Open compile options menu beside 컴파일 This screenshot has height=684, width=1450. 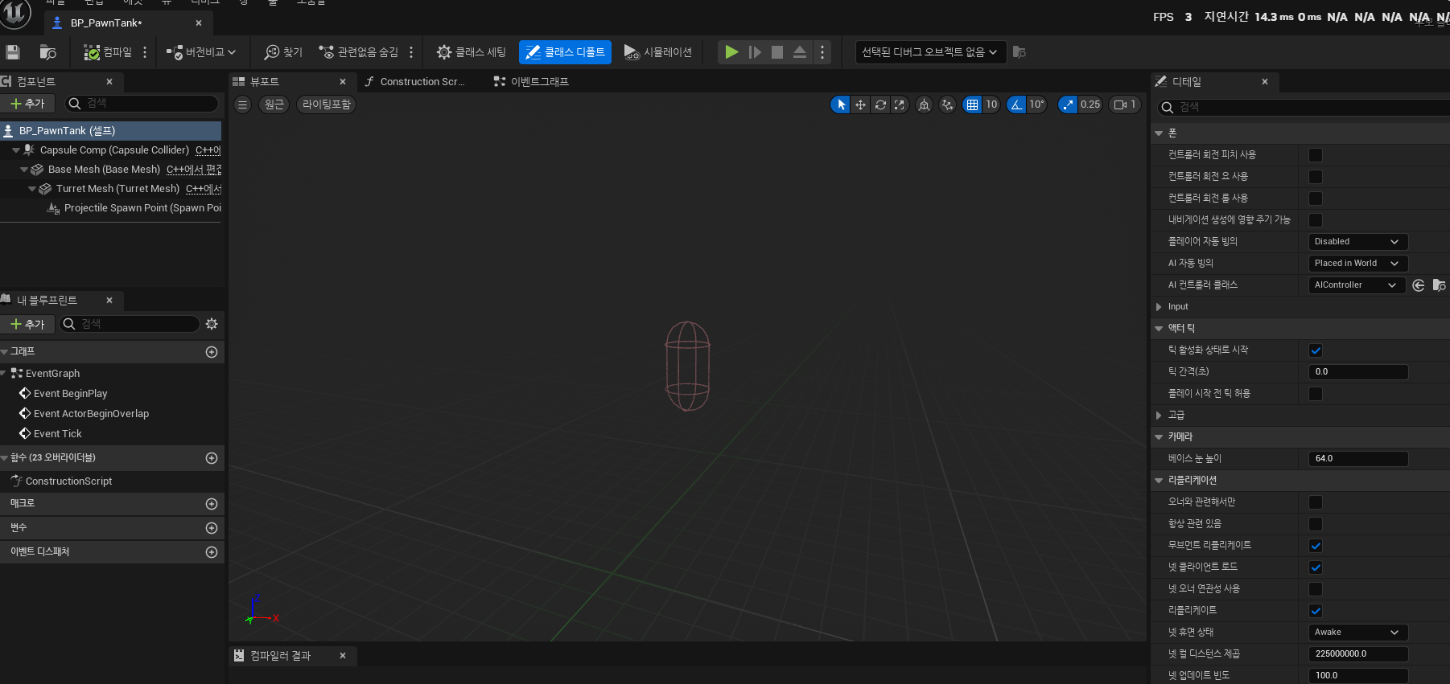tap(145, 52)
